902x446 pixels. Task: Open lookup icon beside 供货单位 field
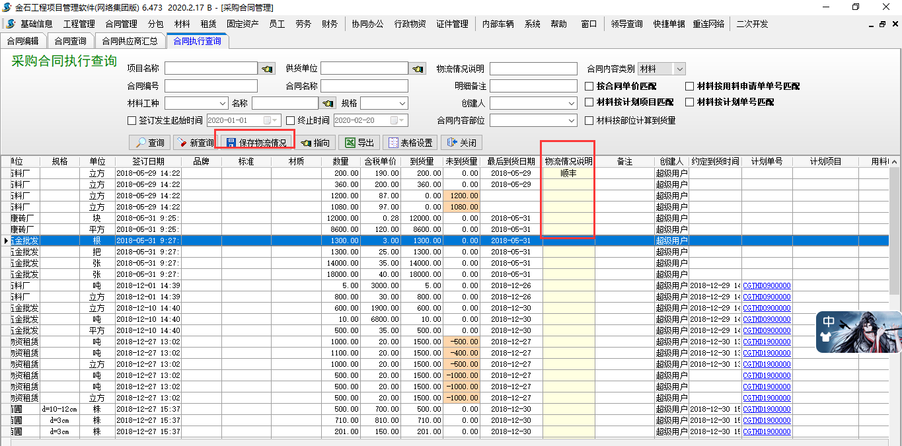[418, 69]
